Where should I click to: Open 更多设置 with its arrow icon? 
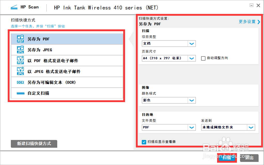[x=249, y=22]
